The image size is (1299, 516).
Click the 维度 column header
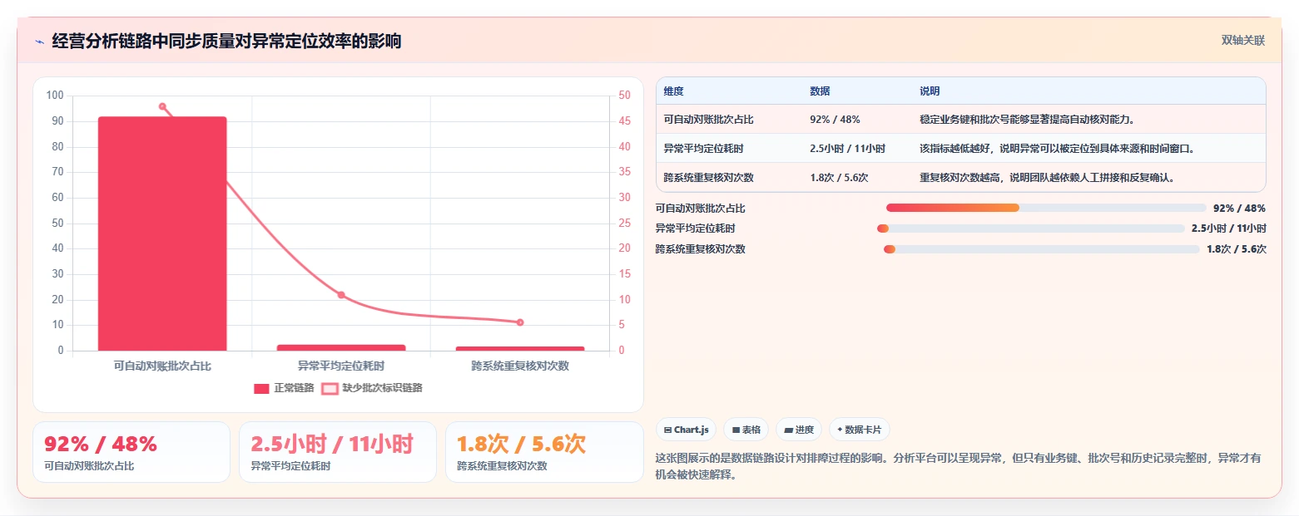tap(674, 91)
